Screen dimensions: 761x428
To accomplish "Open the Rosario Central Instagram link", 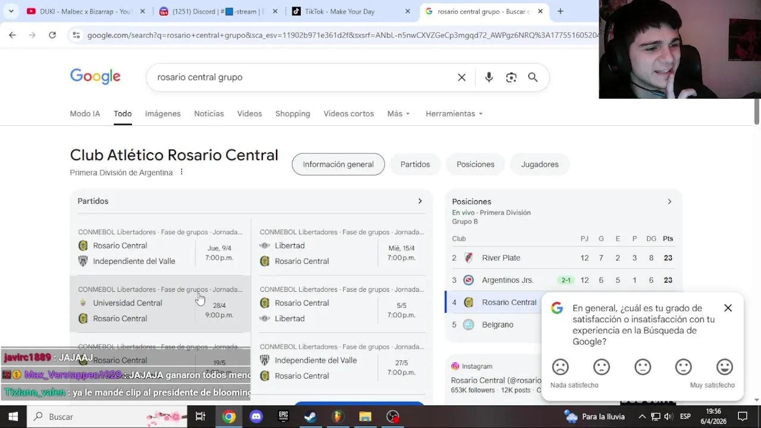I will point(496,380).
